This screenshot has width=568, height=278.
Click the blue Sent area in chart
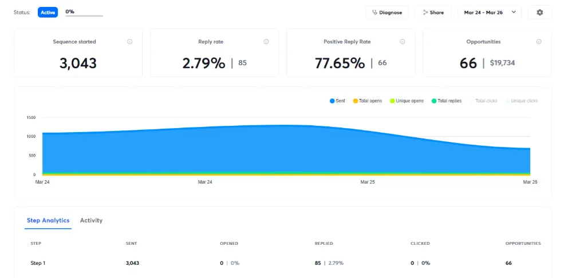pos(286,150)
